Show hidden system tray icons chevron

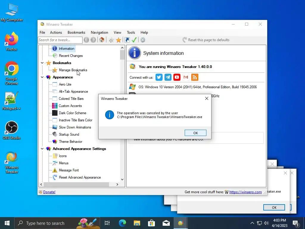click(x=252, y=223)
